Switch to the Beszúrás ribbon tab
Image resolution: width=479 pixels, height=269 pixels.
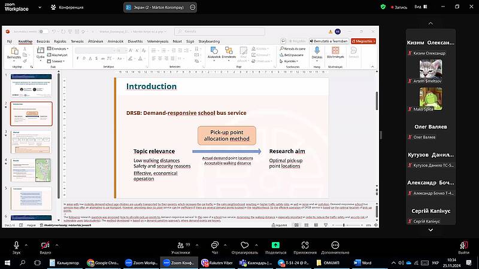(43, 41)
